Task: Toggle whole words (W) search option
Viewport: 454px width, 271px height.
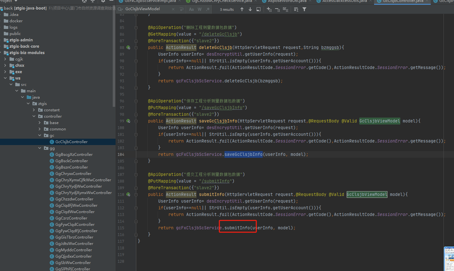Action: click(x=200, y=10)
